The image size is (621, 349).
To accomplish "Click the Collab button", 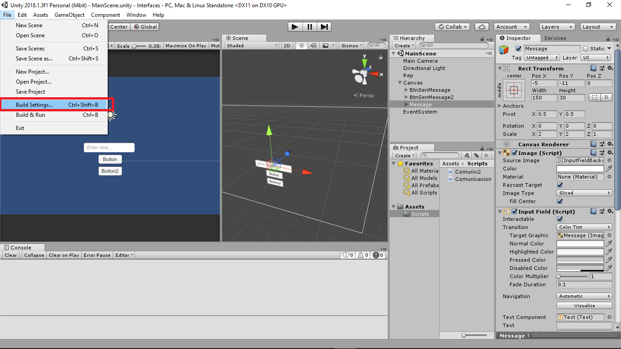I will coord(452,27).
